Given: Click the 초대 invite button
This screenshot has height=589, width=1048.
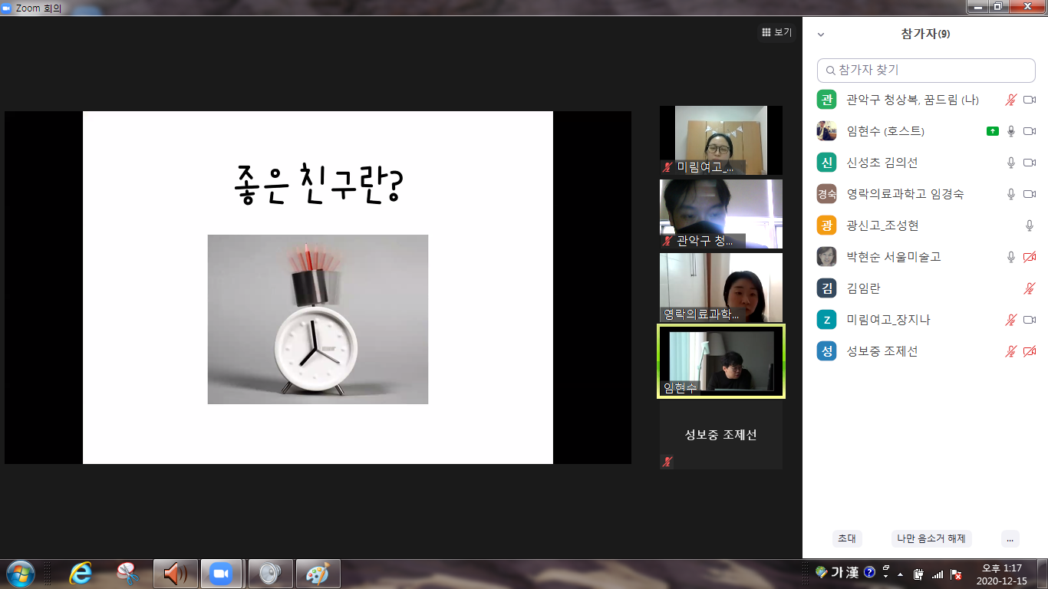Looking at the screenshot, I should (x=847, y=538).
